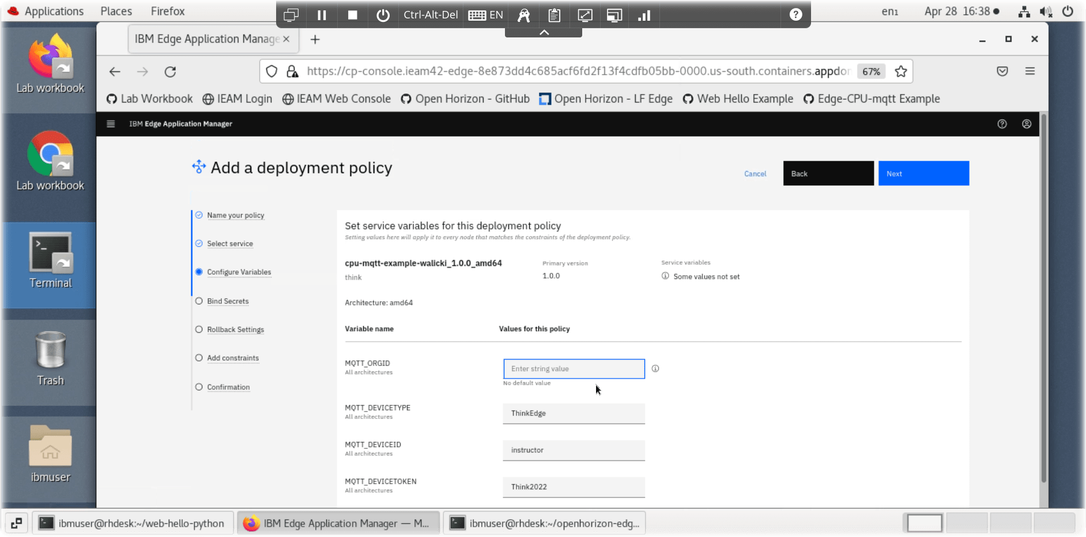Go back with the Firefox back arrow
Screen dimensions: 1086x537
pyautogui.click(x=115, y=71)
